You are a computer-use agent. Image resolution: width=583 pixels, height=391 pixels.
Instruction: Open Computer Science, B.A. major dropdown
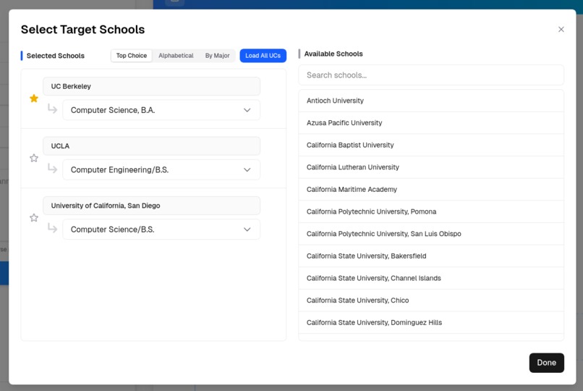pyautogui.click(x=161, y=110)
